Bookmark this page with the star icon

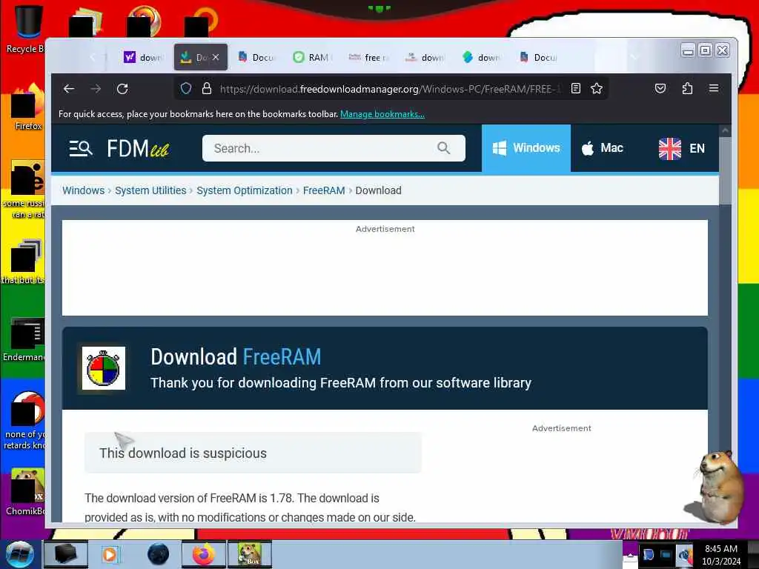pyautogui.click(x=597, y=89)
